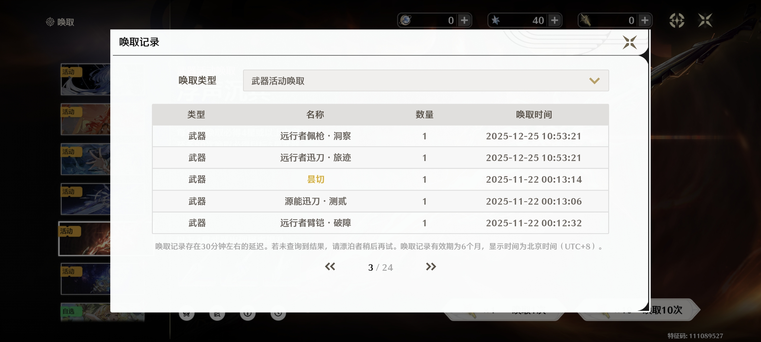Click plus icon beside the 40 counter
The image size is (761, 342).
(x=554, y=21)
